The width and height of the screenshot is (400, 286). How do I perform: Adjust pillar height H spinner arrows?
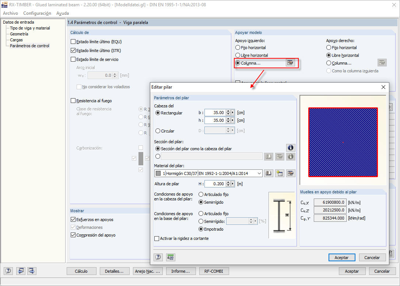228,184
